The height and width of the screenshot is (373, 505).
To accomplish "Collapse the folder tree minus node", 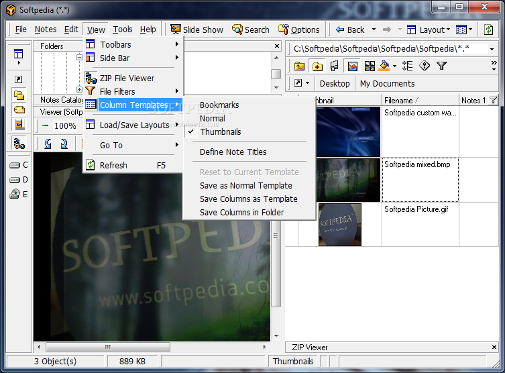I will click(x=79, y=57).
